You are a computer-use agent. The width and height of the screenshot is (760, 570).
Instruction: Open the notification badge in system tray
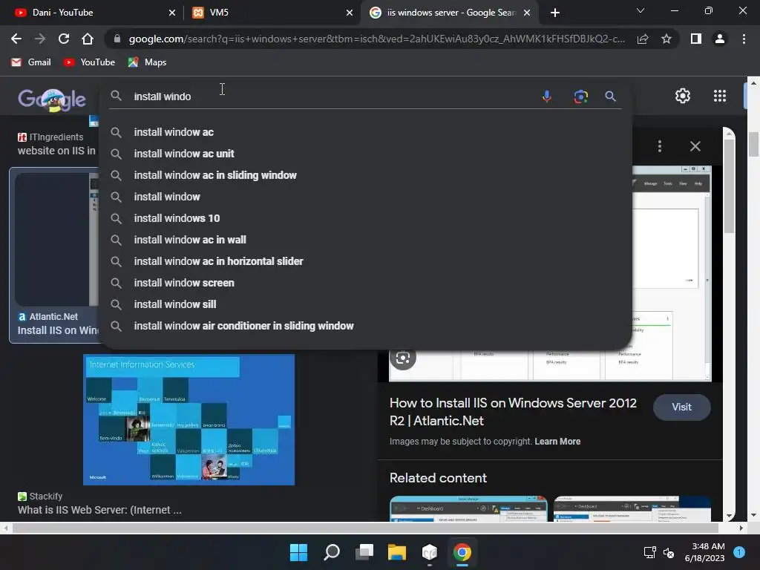738,552
